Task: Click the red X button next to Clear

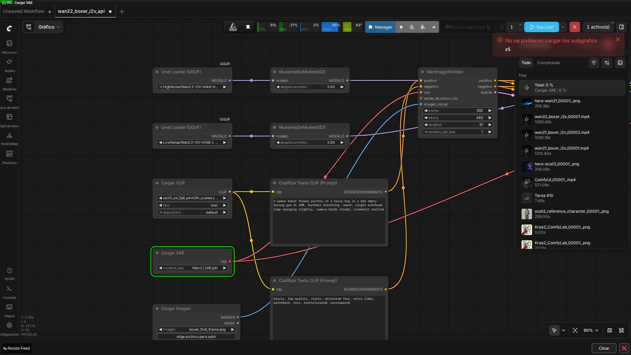Action: pos(624,348)
